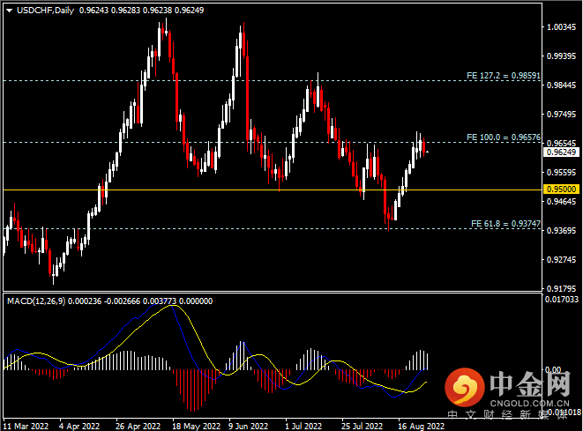Click the 18 May 2022 date label
The image size is (583, 431).
(196, 427)
